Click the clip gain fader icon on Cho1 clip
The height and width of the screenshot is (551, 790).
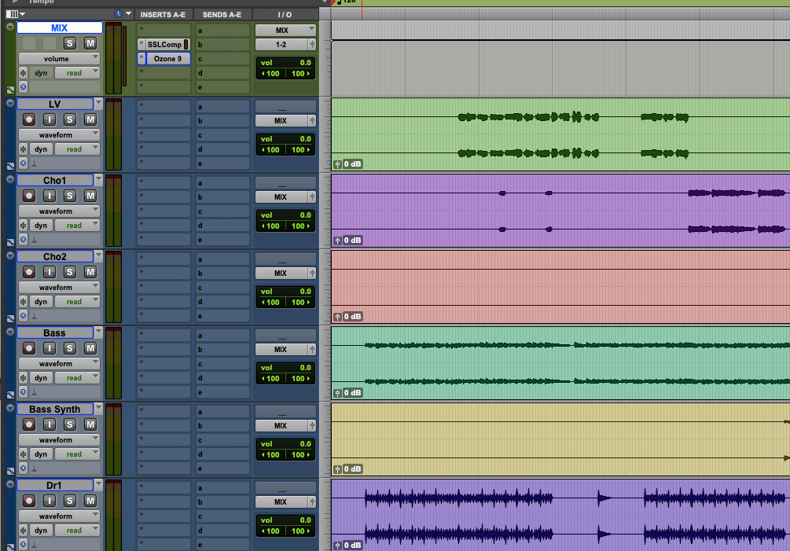337,241
